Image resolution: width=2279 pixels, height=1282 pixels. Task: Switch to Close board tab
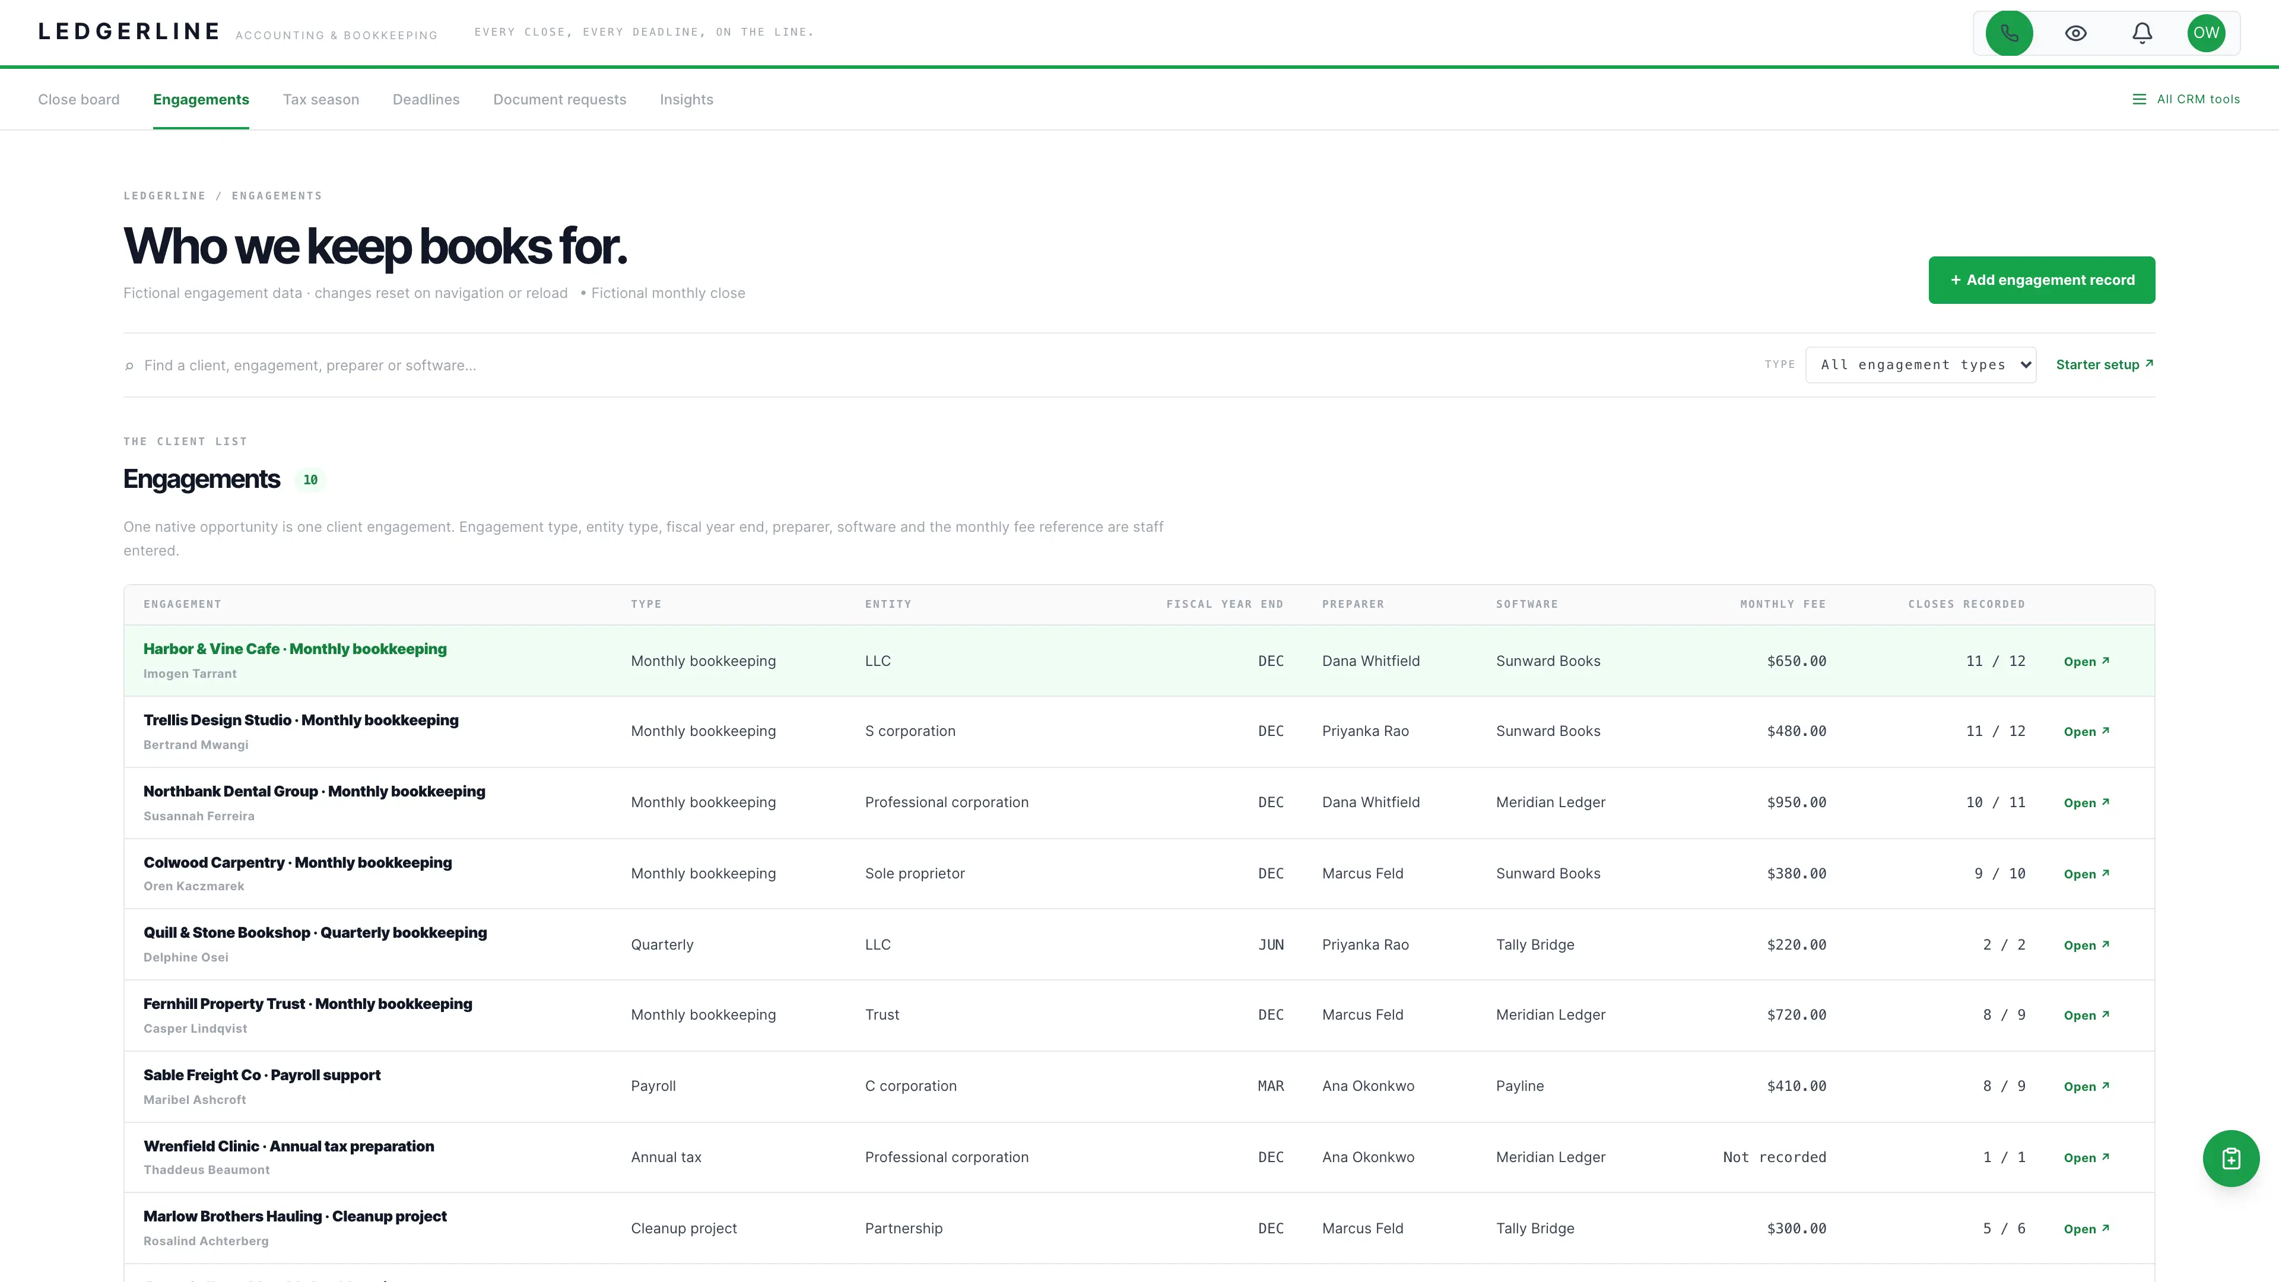click(x=79, y=99)
